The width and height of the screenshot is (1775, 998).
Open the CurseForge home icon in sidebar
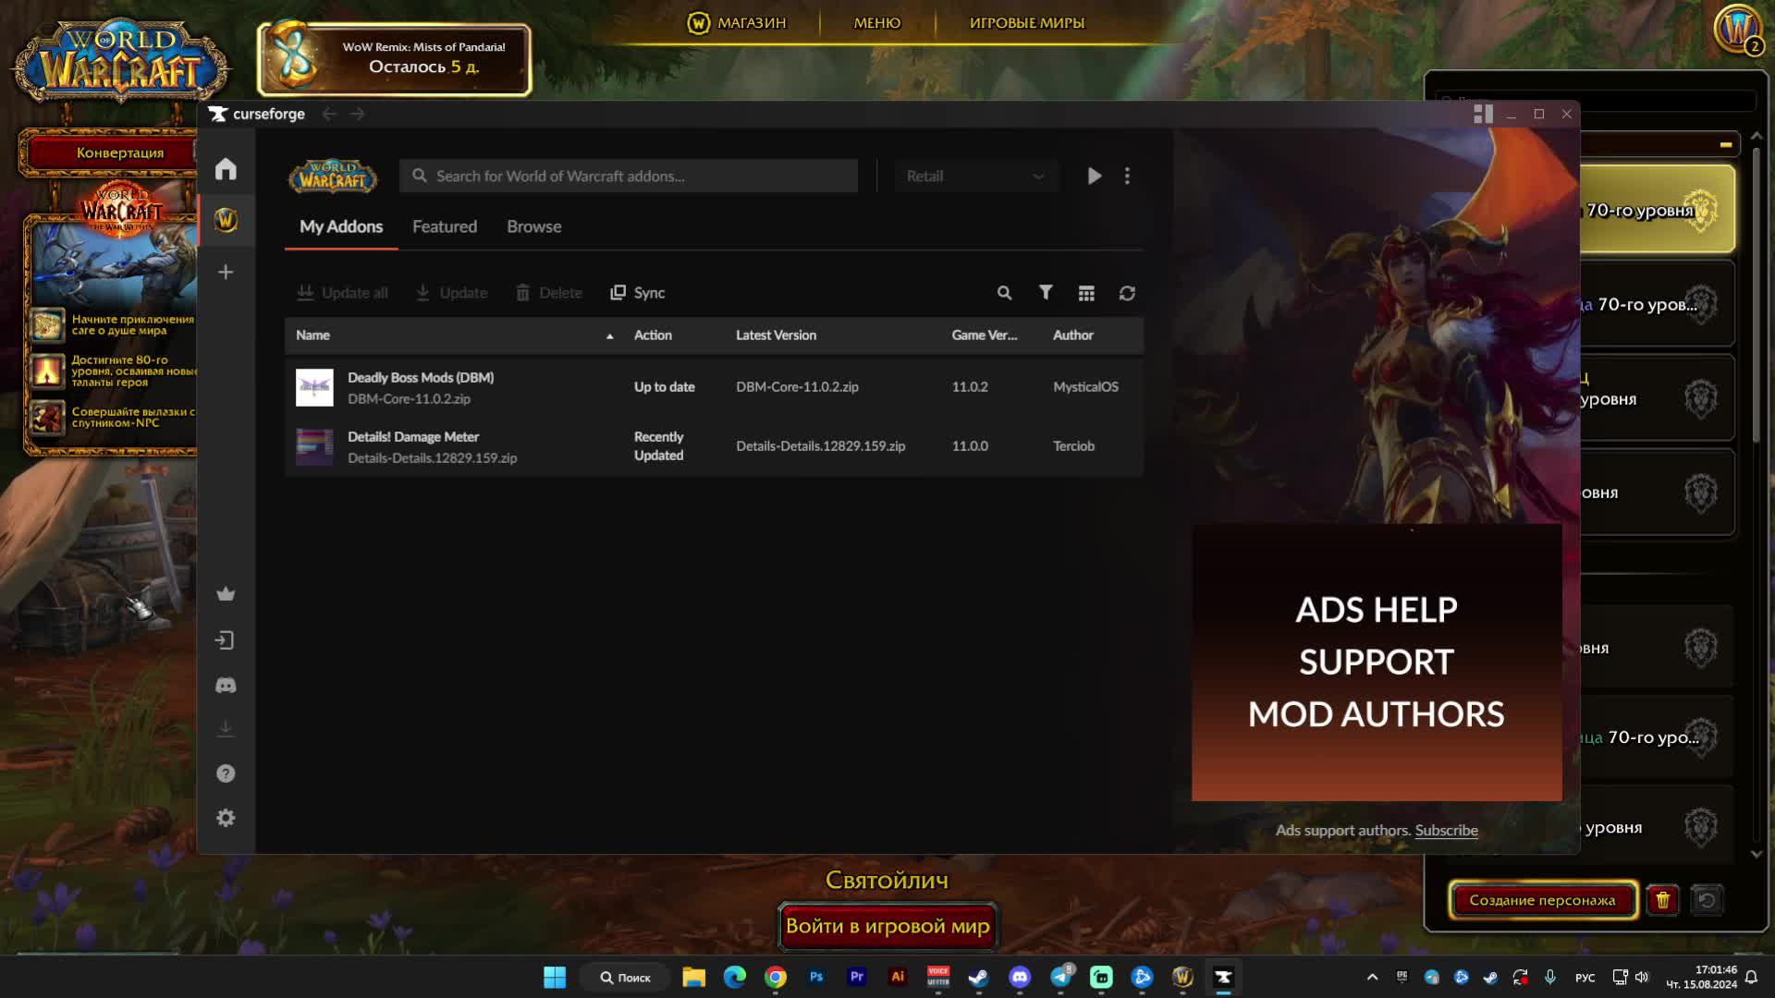click(226, 169)
